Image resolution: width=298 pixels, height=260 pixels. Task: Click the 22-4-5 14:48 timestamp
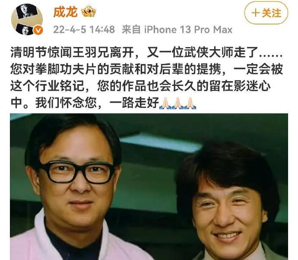coord(84,30)
